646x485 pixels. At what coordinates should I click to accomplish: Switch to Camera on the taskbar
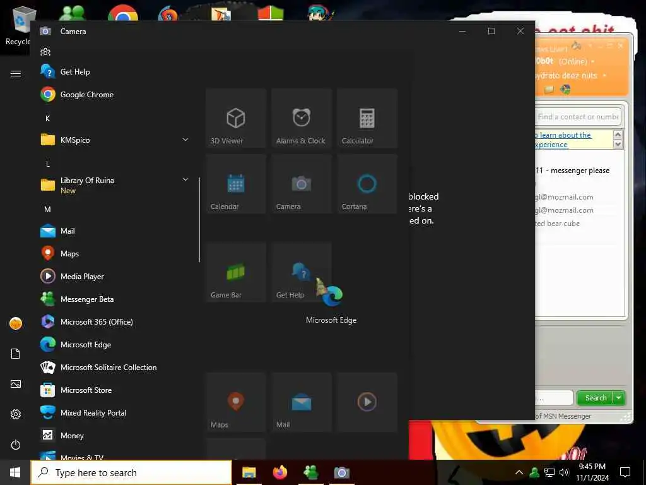(341, 472)
